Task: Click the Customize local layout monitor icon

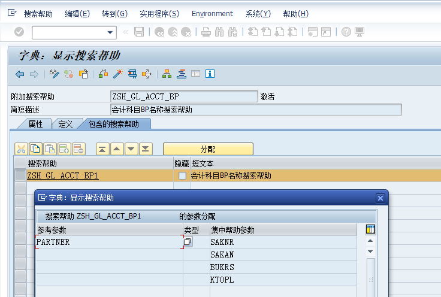Action: coord(360,32)
